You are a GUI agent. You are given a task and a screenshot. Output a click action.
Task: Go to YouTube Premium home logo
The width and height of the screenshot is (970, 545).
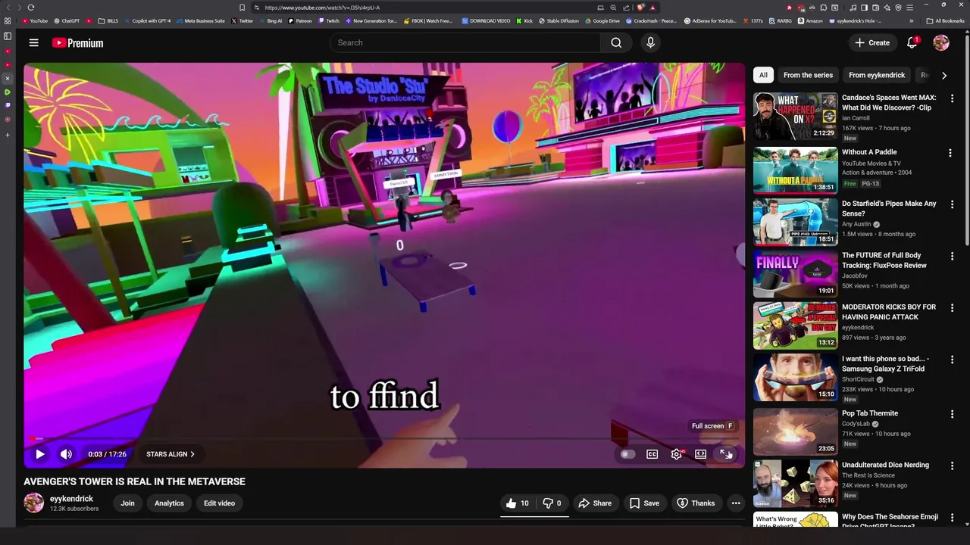coord(77,43)
